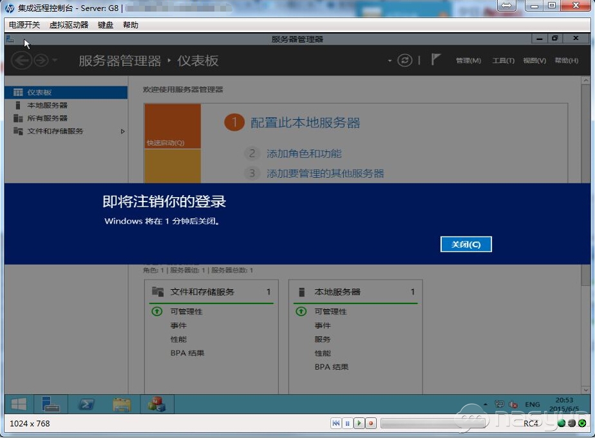Click the 配置此本地服务器 link
This screenshot has width=595, height=438.
[305, 122]
